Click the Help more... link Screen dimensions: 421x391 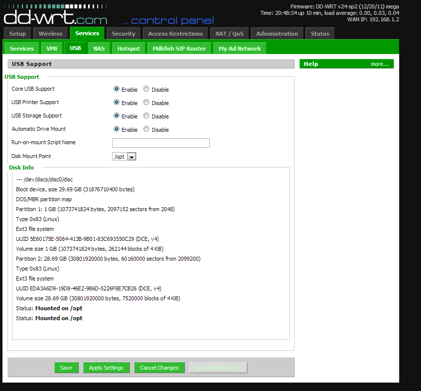[x=380, y=64]
